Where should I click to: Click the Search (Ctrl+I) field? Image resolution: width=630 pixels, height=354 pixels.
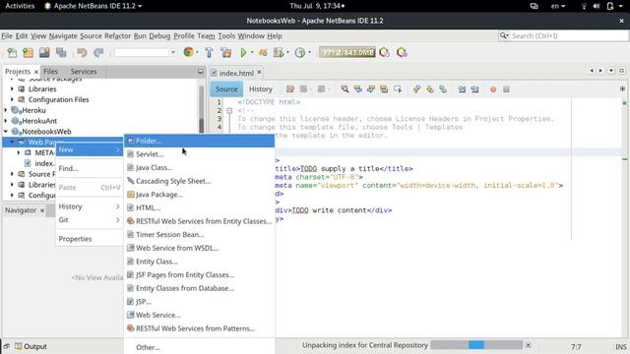(x=563, y=35)
